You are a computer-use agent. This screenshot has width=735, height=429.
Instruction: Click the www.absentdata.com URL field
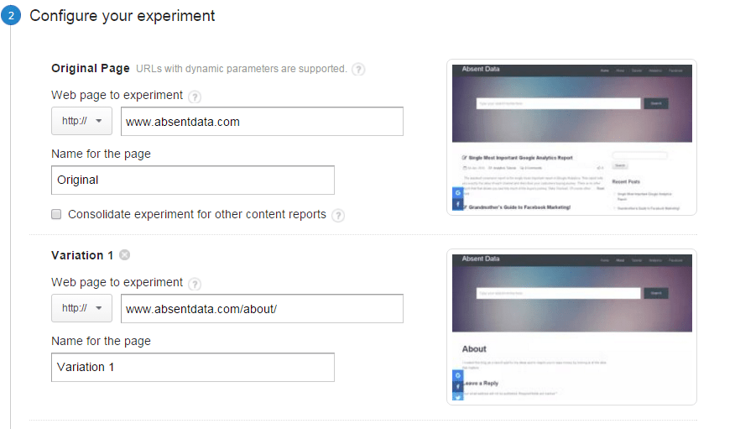[262, 122]
